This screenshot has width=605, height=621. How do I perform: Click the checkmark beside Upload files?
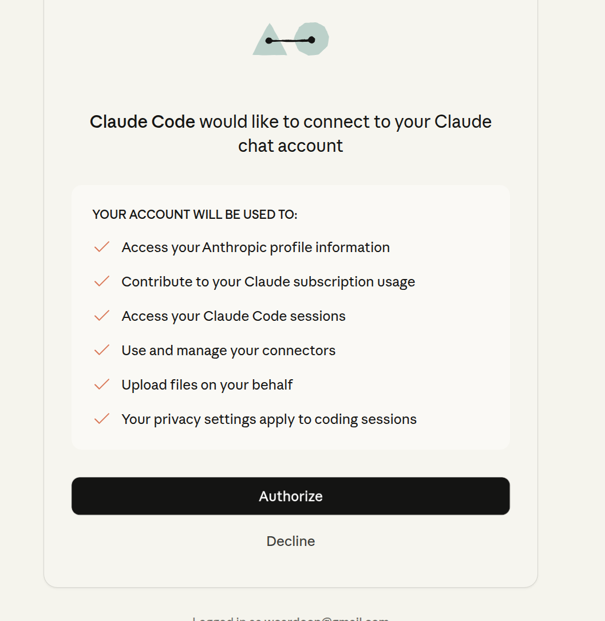(102, 385)
